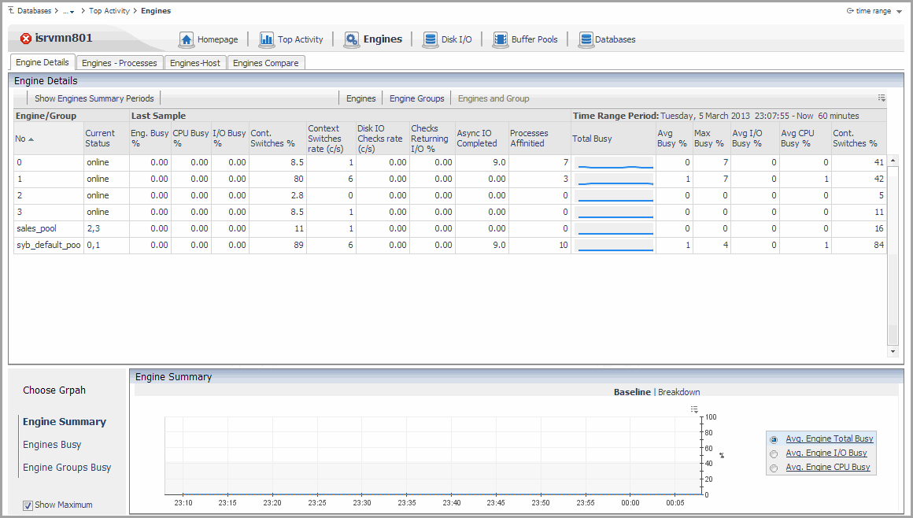The image size is (913, 518).
Task: Click the Breakdown link
Action: [x=678, y=392]
